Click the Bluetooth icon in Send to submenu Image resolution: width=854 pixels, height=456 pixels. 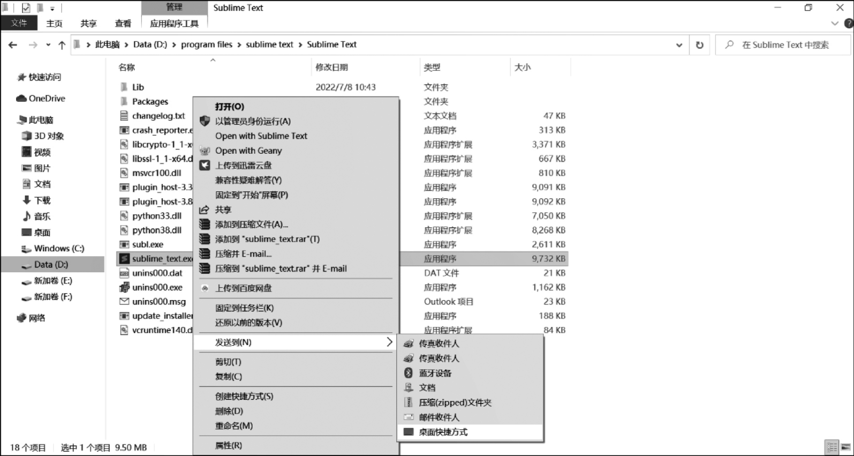tap(409, 373)
